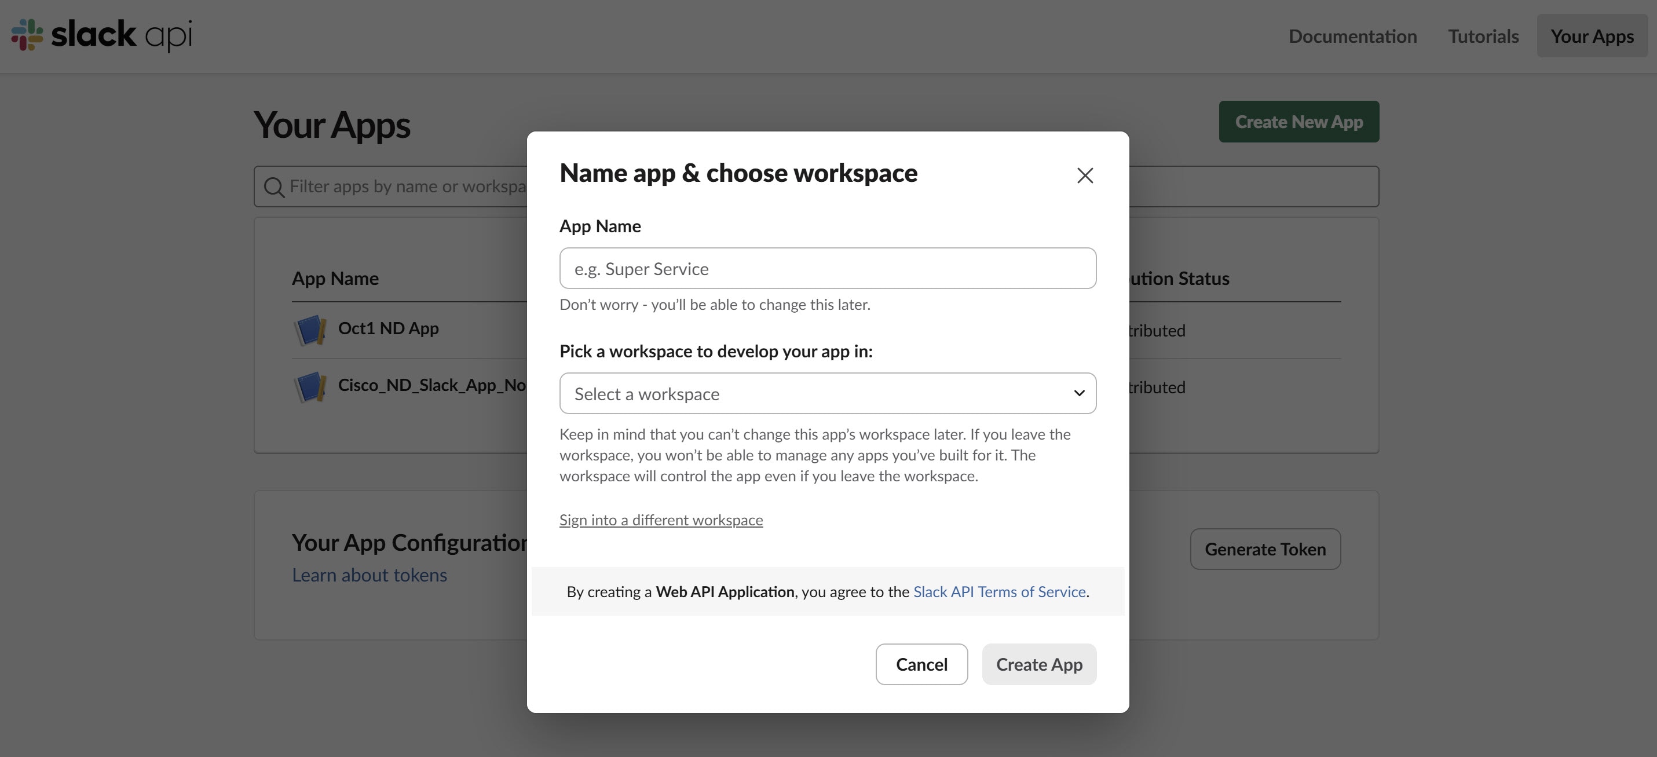The width and height of the screenshot is (1657, 757).
Task: Expand the workspace picker chevron
Action: (1079, 394)
